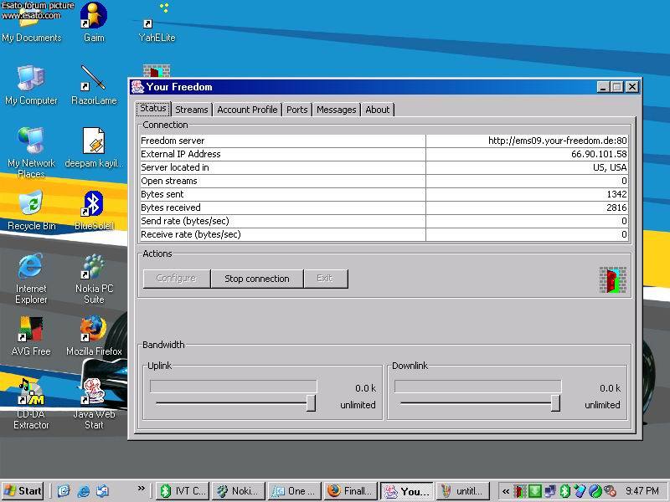Select the Internet Explorer desktop icon
The height and width of the screenshot is (502, 670).
(x=31, y=279)
